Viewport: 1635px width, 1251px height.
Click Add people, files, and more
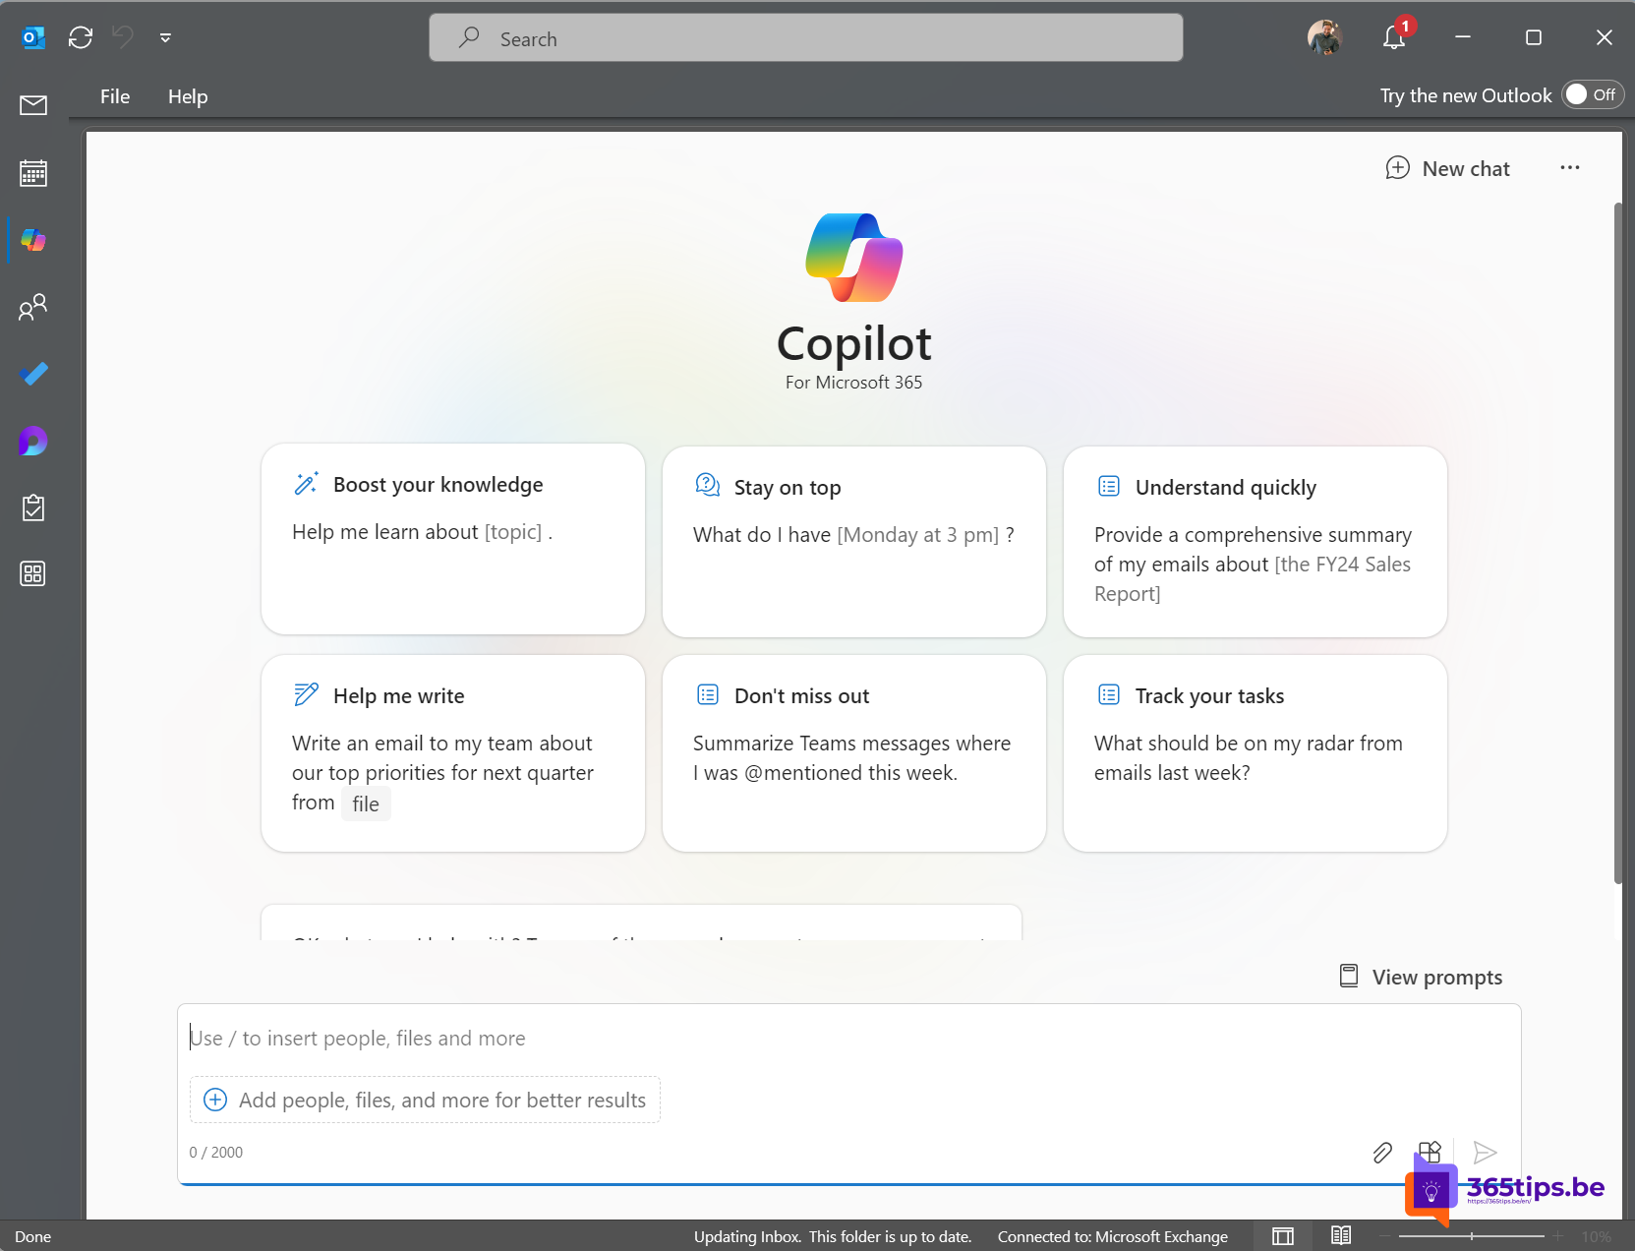pyautogui.click(x=425, y=1100)
